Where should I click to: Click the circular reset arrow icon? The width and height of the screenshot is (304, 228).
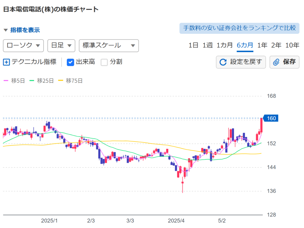223,62
